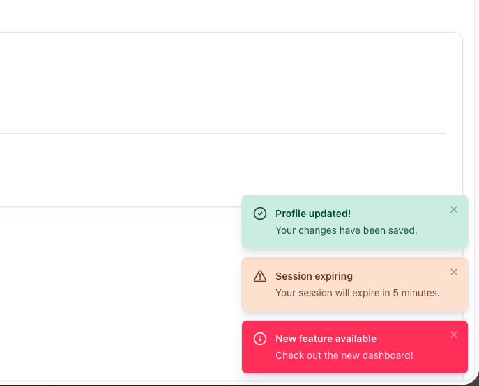Click "Check out the new dashboard!" text
This screenshot has width=479, height=386.
(344, 355)
